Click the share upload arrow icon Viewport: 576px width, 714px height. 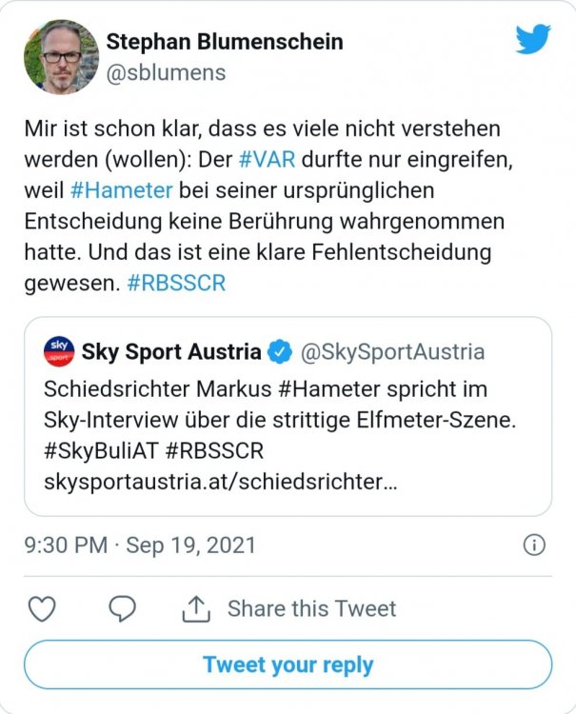tap(196, 609)
